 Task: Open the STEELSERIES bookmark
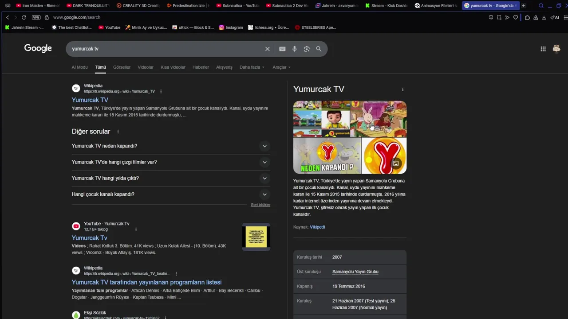(316, 27)
